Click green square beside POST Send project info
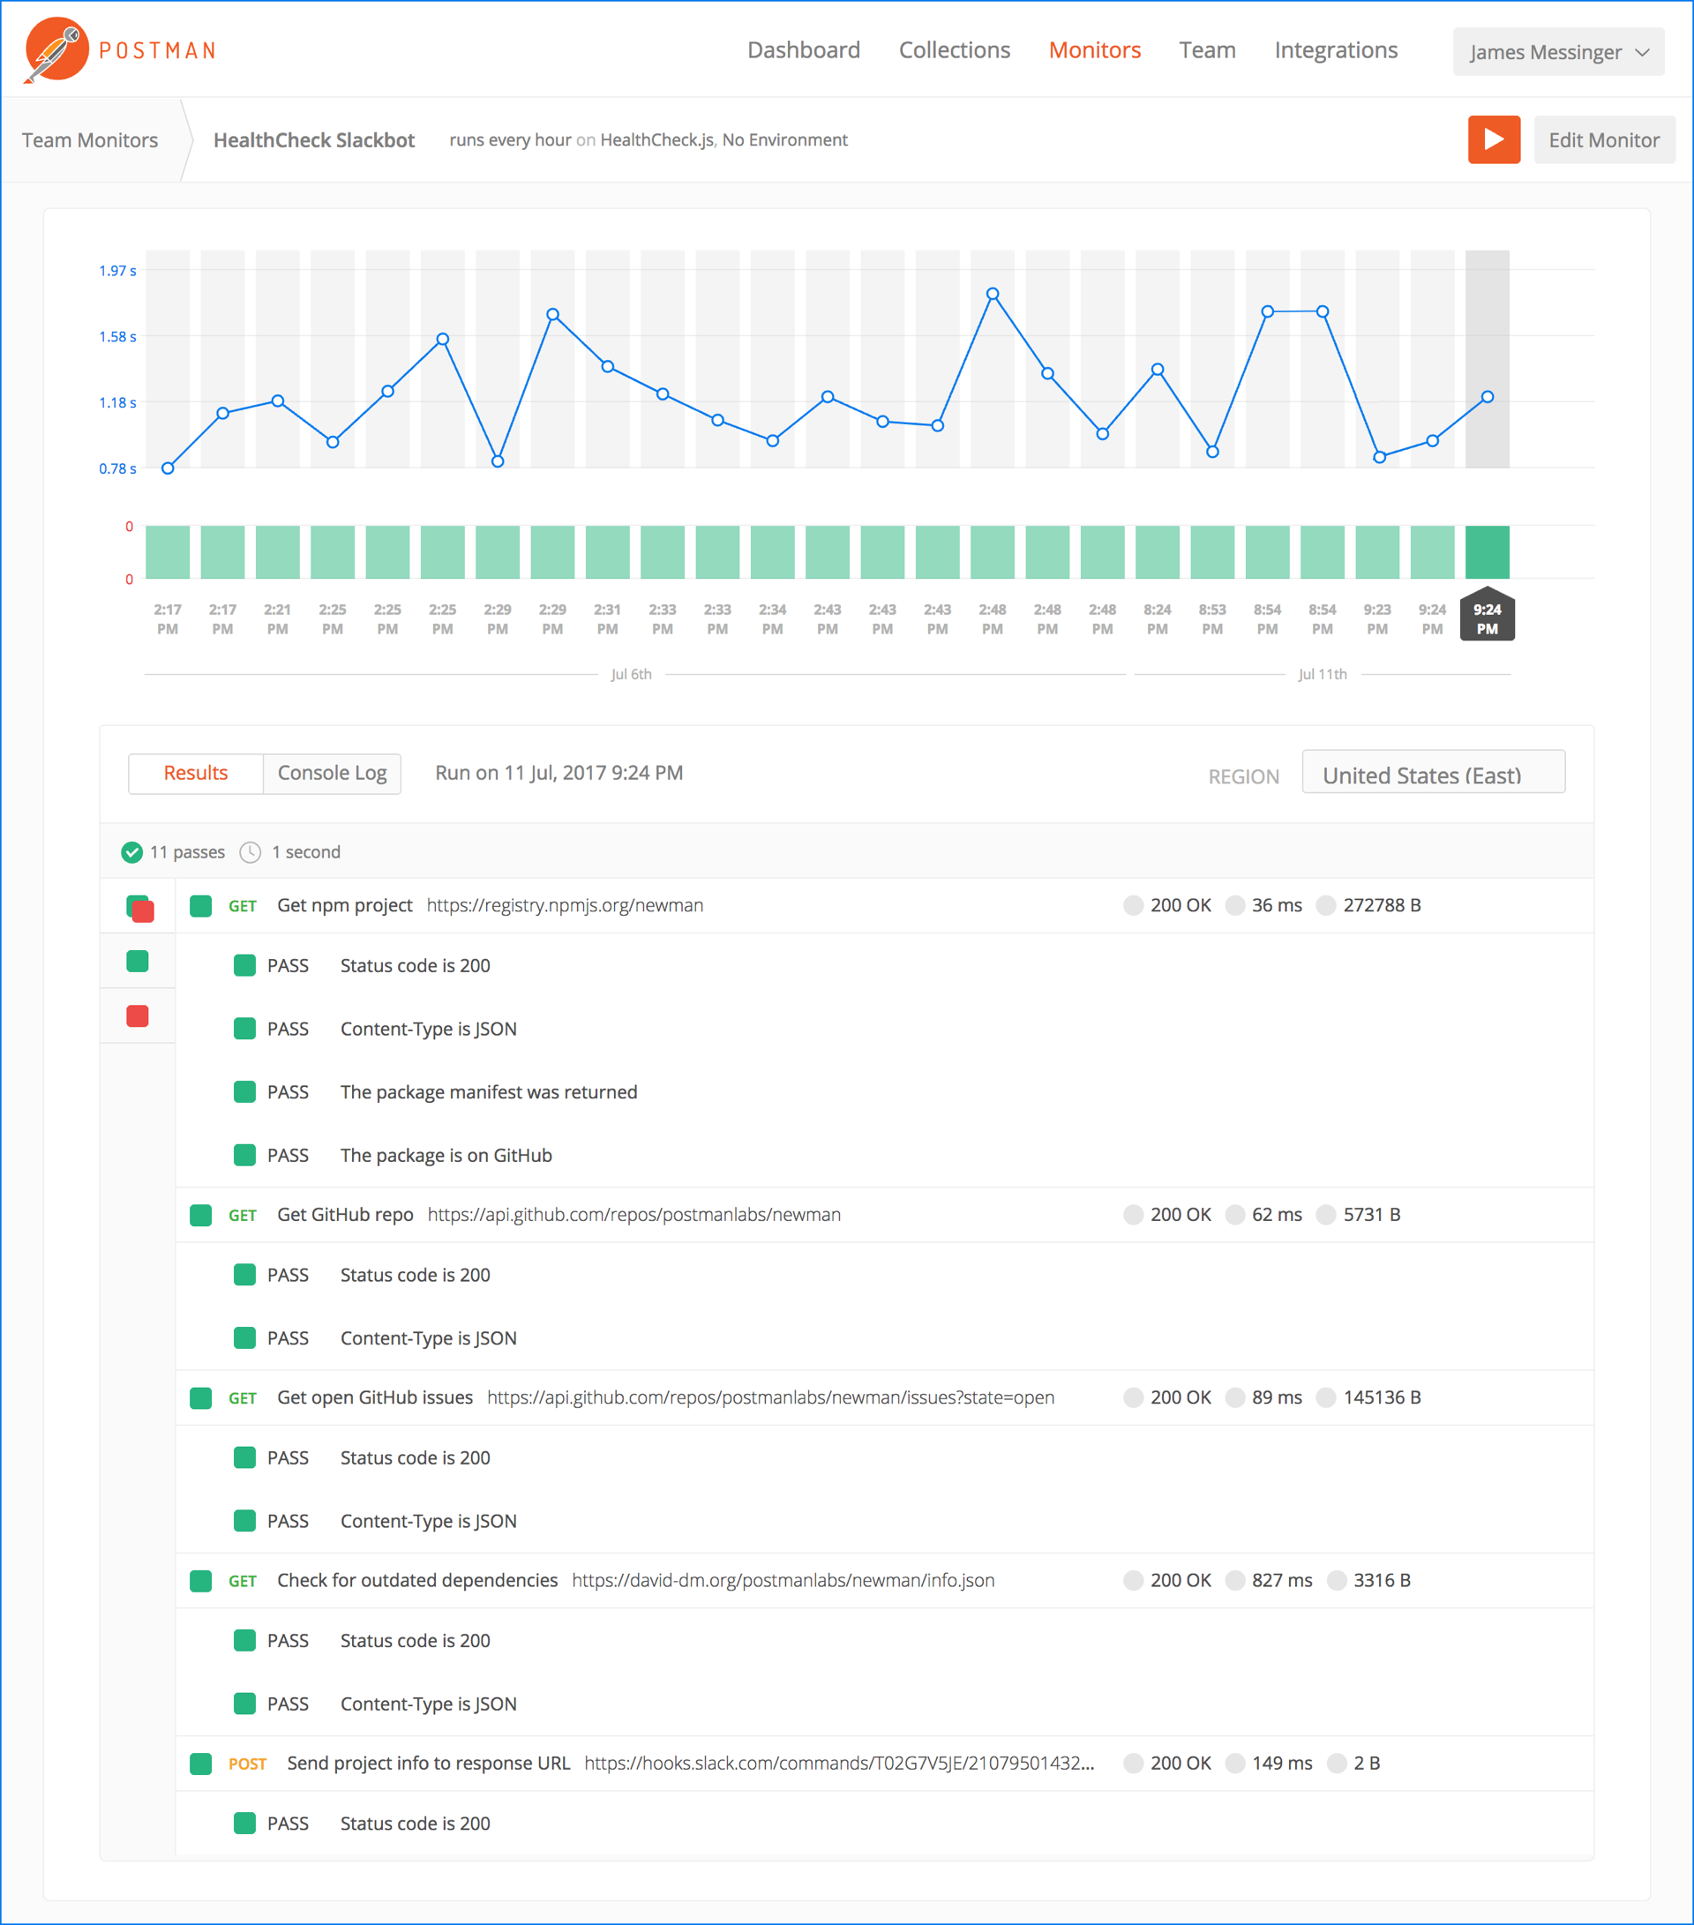The width and height of the screenshot is (1694, 1925). 200,1763
